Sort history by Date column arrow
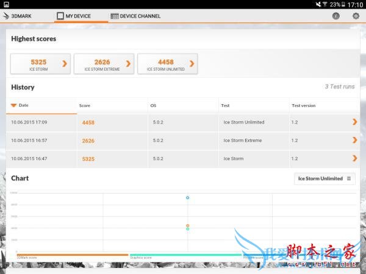366x274 pixels. [x=14, y=105]
